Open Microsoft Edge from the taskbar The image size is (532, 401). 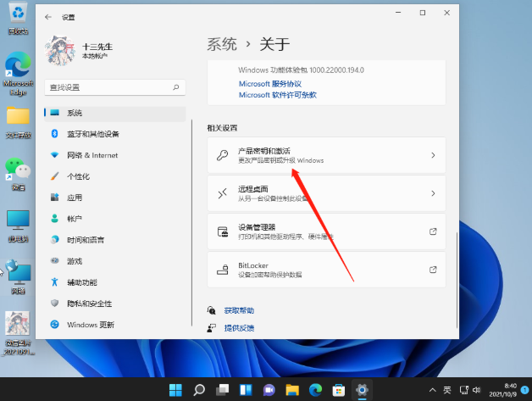[315, 390]
